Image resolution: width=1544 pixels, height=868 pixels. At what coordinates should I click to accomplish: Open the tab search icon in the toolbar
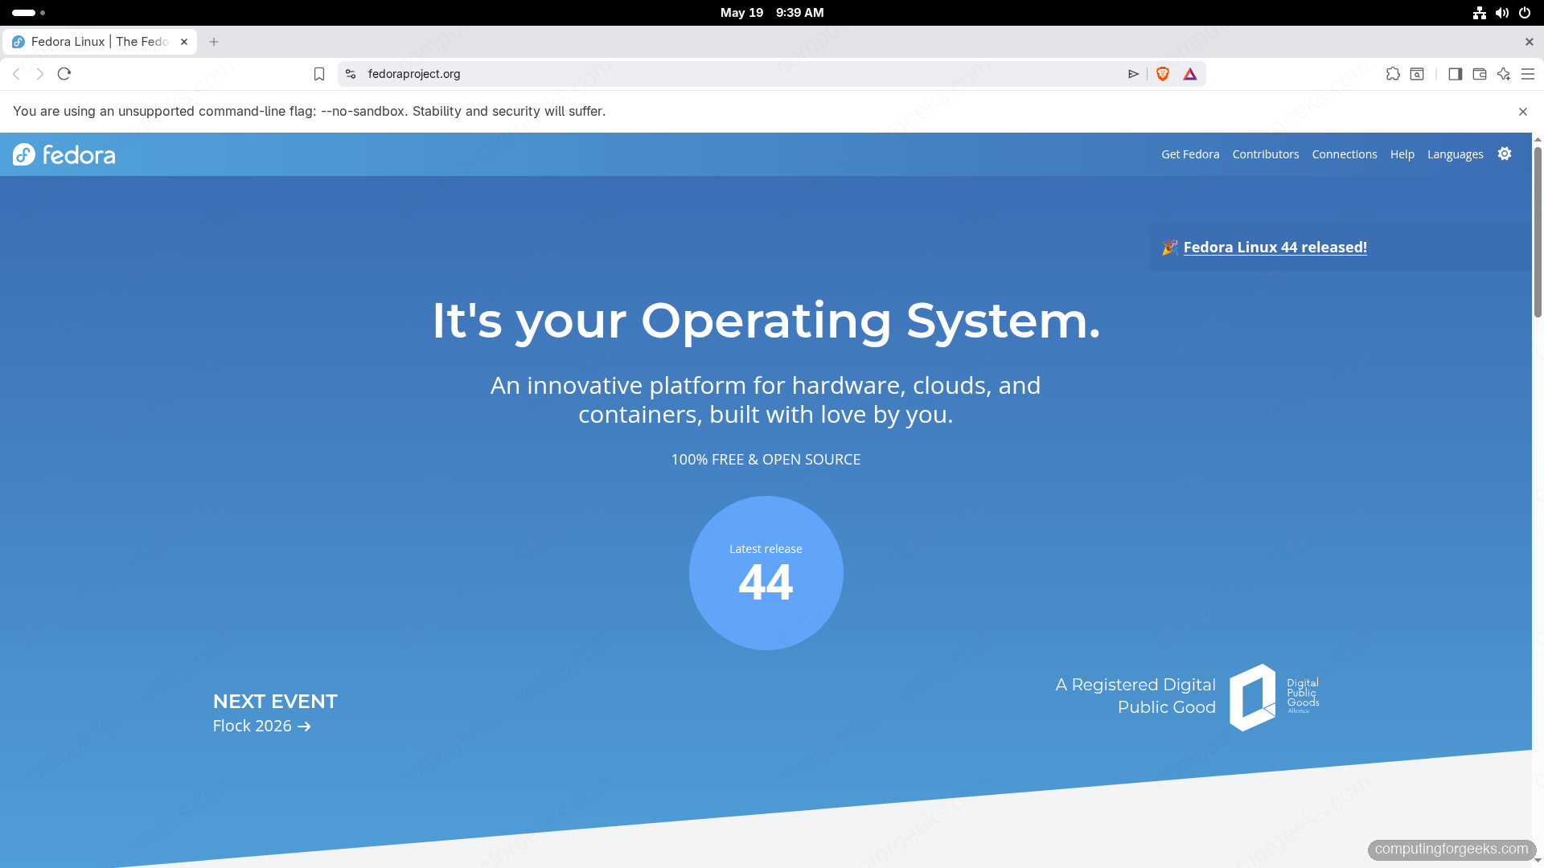click(x=1418, y=74)
